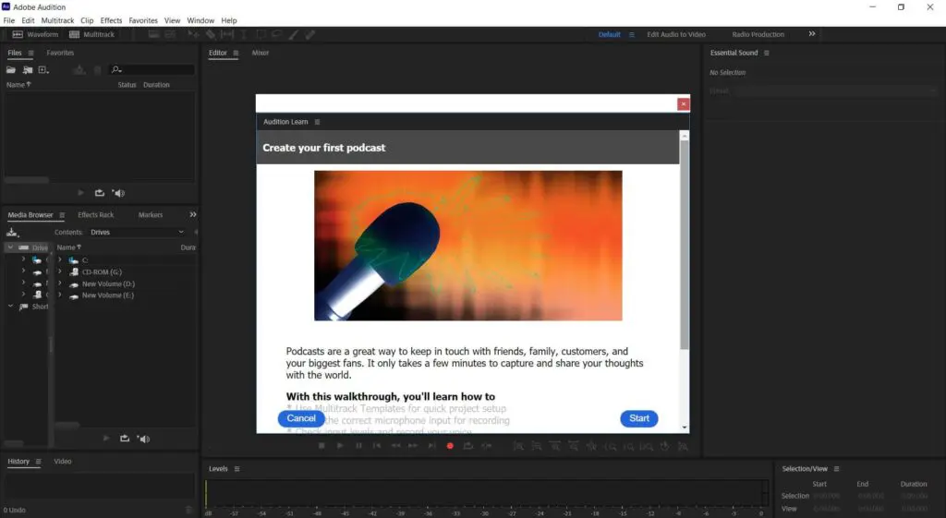Click Loop Playback icon in Files panel
This screenshot has width=946, height=518.
(x=100, y=193)
